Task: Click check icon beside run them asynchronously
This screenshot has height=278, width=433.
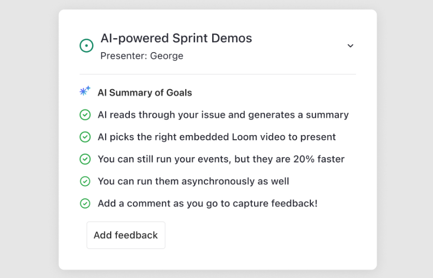Action: coord(85,182)
